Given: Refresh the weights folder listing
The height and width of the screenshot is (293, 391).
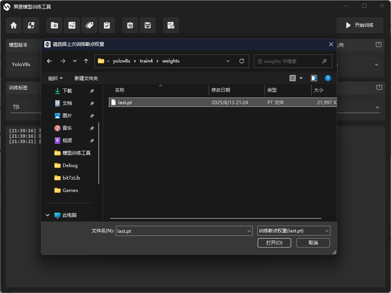Looking at the screenshot, I should click(242, 61).
